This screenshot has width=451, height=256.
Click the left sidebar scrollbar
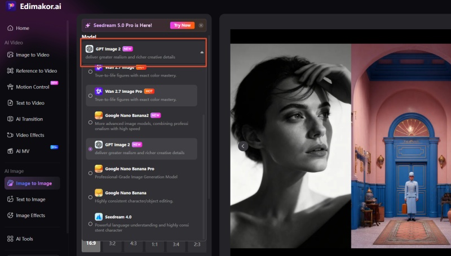pos(68,126)
